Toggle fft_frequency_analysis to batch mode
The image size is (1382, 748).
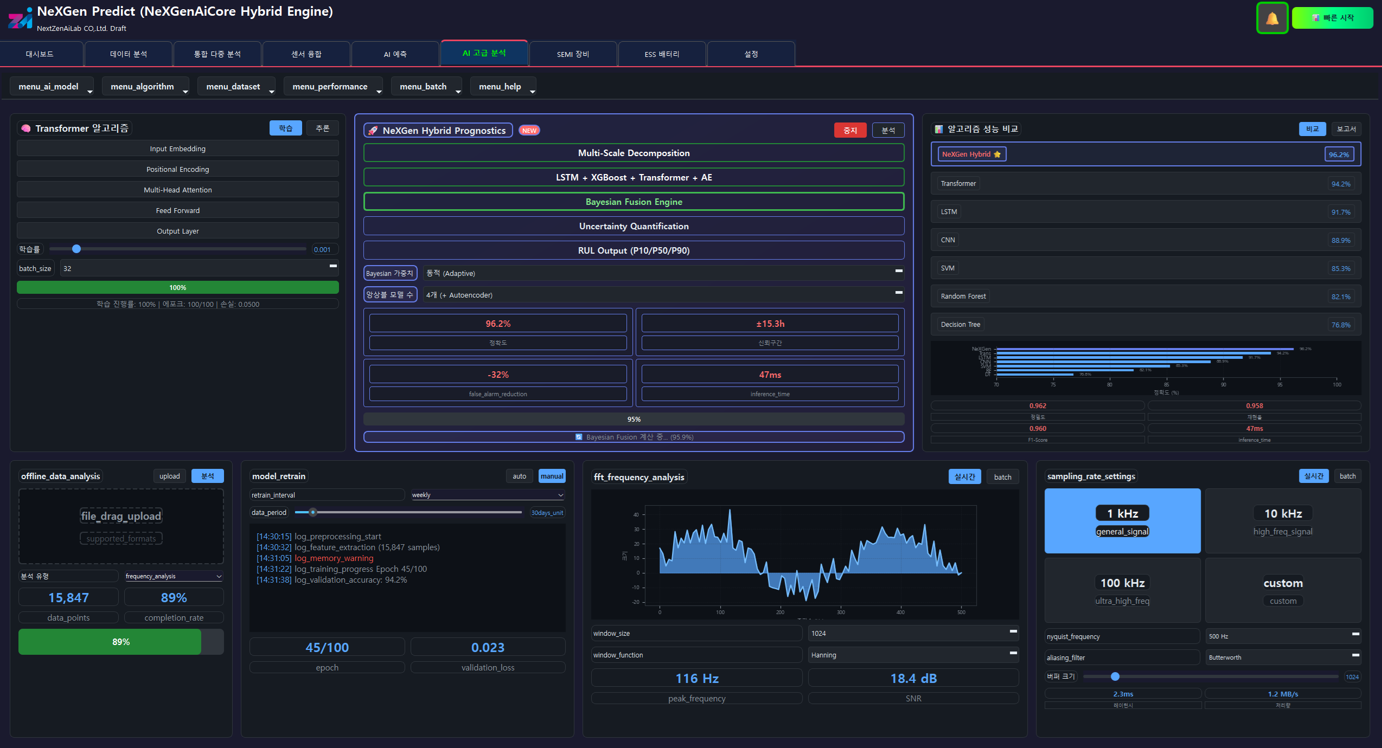[x=1002, y=477]
